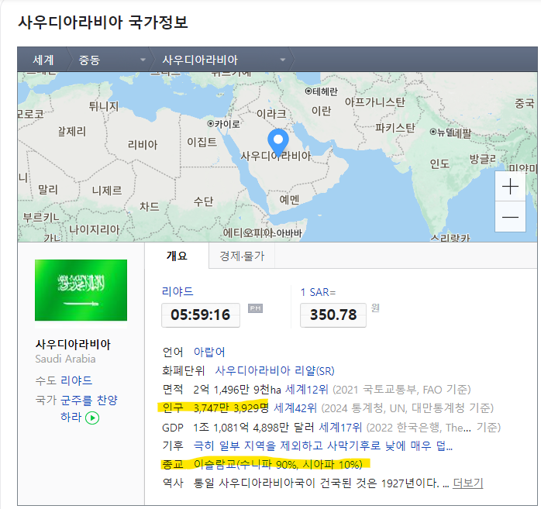Zoom out the map with minus button
The image size is (541, 509).
tap(510, 217)
